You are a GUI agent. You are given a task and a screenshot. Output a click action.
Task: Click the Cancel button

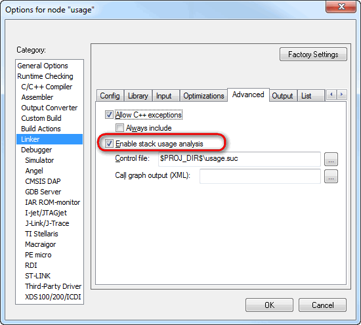pos(322,305)
